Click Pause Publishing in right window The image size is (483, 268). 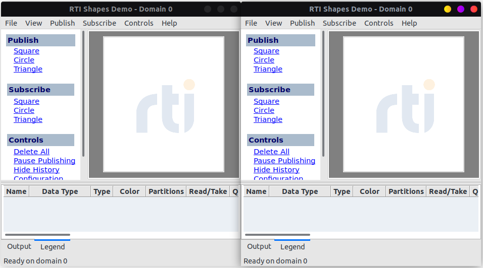pos(284,161)
